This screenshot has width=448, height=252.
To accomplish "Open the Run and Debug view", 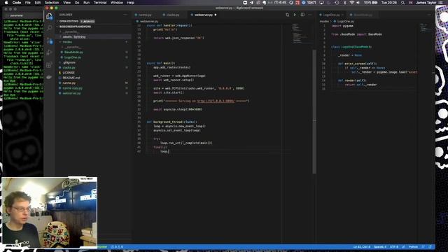I will 50,52.
